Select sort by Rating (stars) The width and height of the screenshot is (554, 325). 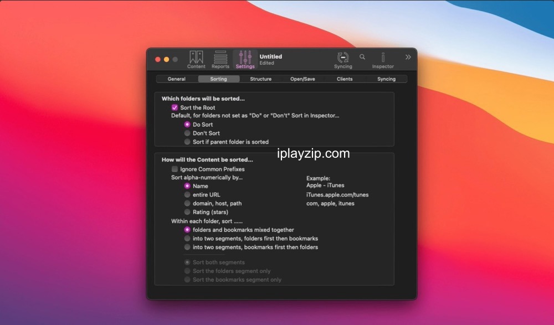[187, 212]
